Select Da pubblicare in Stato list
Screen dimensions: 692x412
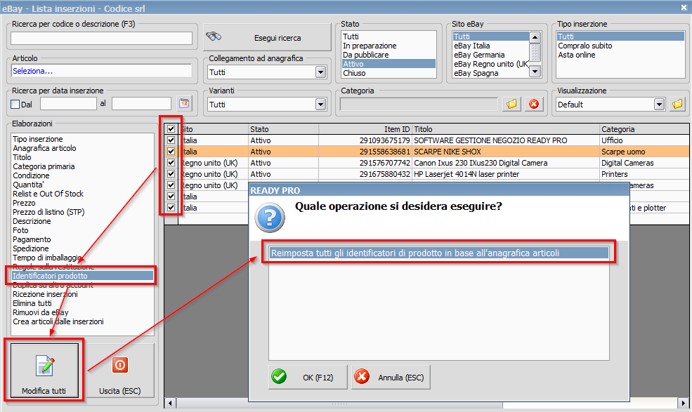coord(389,55)
